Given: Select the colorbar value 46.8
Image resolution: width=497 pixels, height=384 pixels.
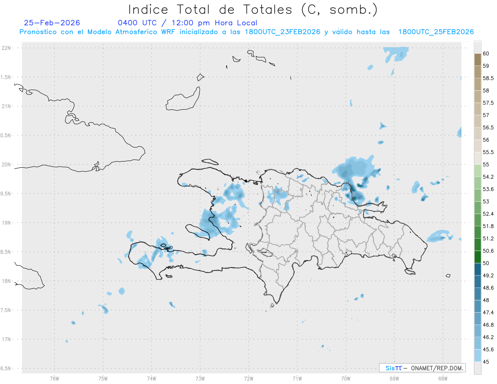Looking at the screenshot, I should point(488,325).
